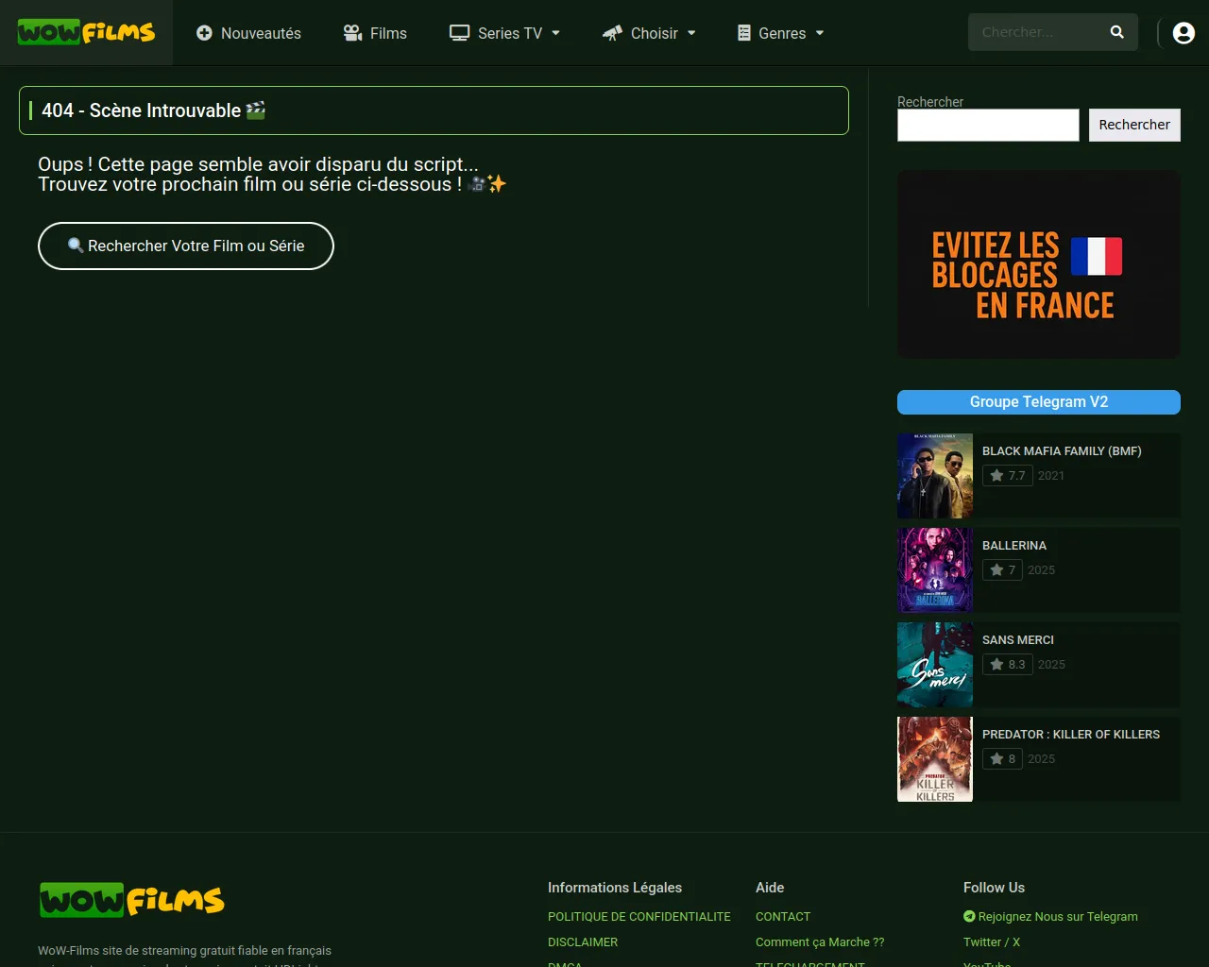The width and height of the screenshot is (1209, 967).
Task: Click the 404 - Scène Introuvable heading
Action: [x=153, y=110]
